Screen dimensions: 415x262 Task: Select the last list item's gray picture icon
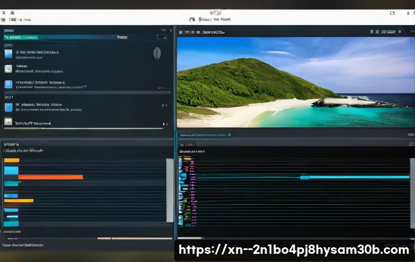[x=8, y=122]
